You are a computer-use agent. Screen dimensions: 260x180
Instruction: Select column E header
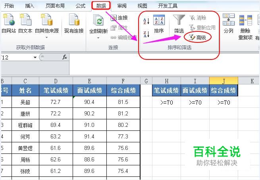pos(90,81)
